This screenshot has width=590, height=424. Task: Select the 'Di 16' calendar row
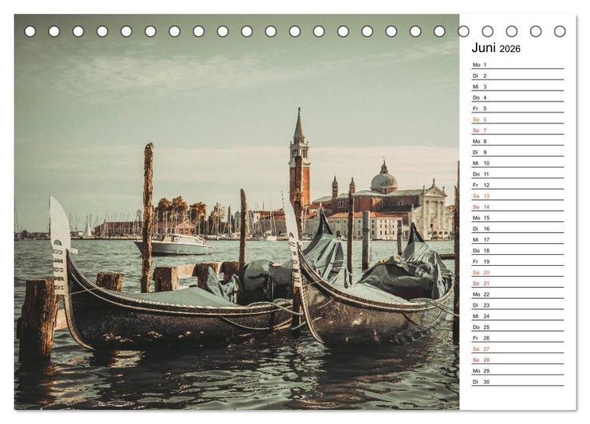pyautogui.click(x=518, y=228)
